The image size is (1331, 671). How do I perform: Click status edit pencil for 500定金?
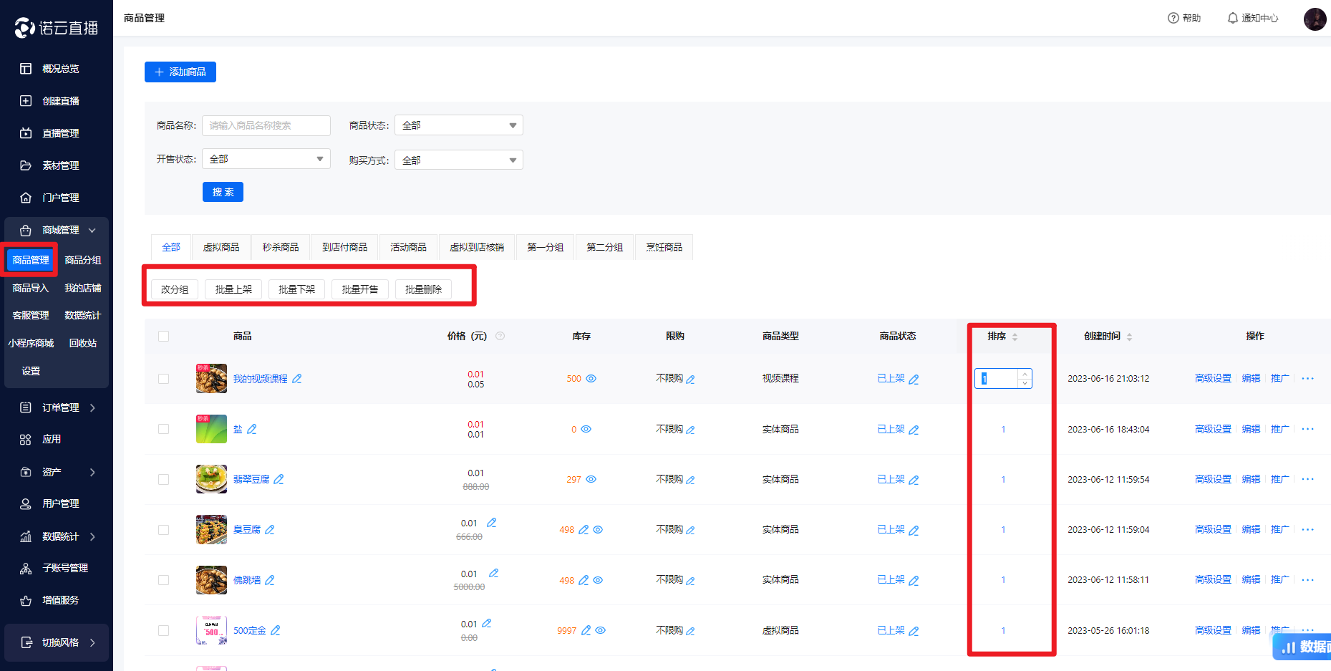point(914,631)
